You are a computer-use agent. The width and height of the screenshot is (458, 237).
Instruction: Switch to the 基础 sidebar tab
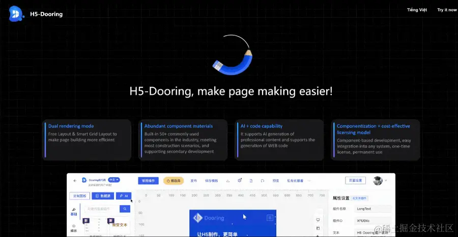(74, 212)
